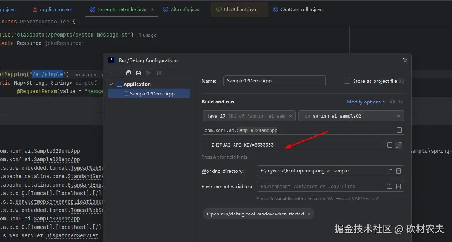Screen dimensions: 452x242
Task: Remove configuration with minus icon
Action: pos(118,73)
